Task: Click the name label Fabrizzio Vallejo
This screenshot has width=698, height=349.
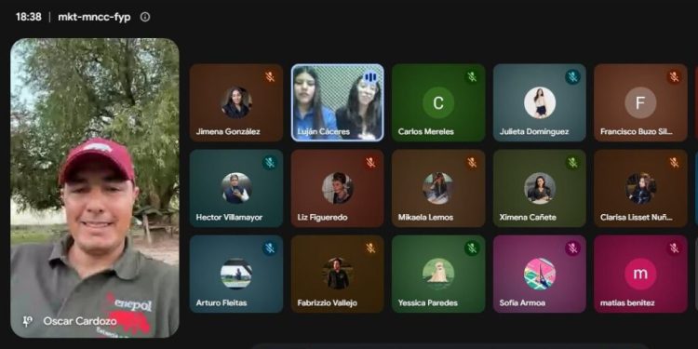Action: coord(328,302)
